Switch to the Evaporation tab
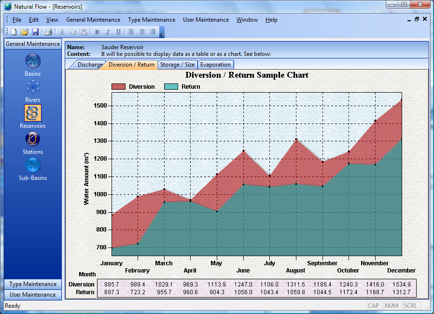Viewport: 434px width, 314px height. (215, 65)
